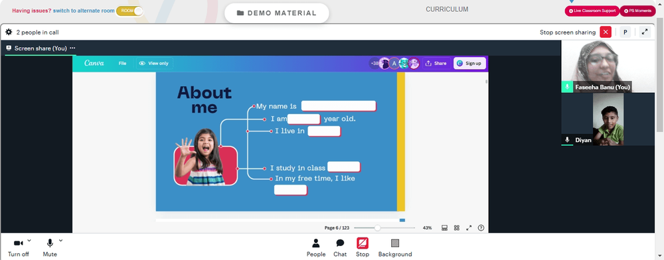Click the Page 6 / 123 indicator
This screenshot has height=260, width=664.
point(337,228)
